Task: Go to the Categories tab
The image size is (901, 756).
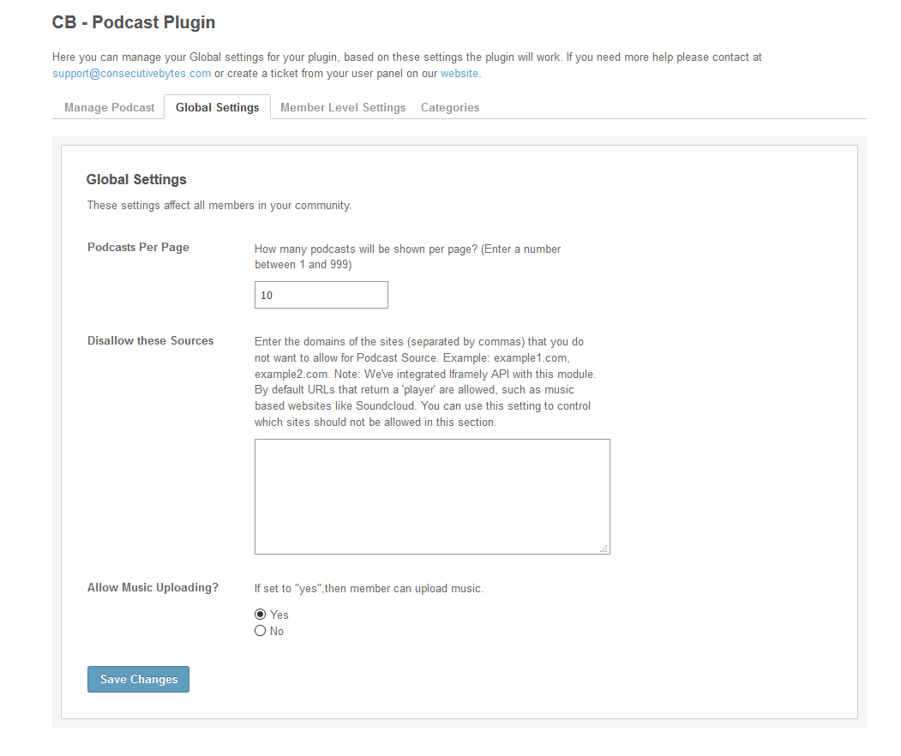Action: [449, 108]
